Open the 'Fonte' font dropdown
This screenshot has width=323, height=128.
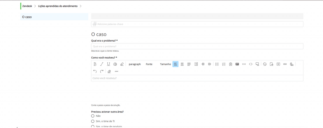(149, 64)
